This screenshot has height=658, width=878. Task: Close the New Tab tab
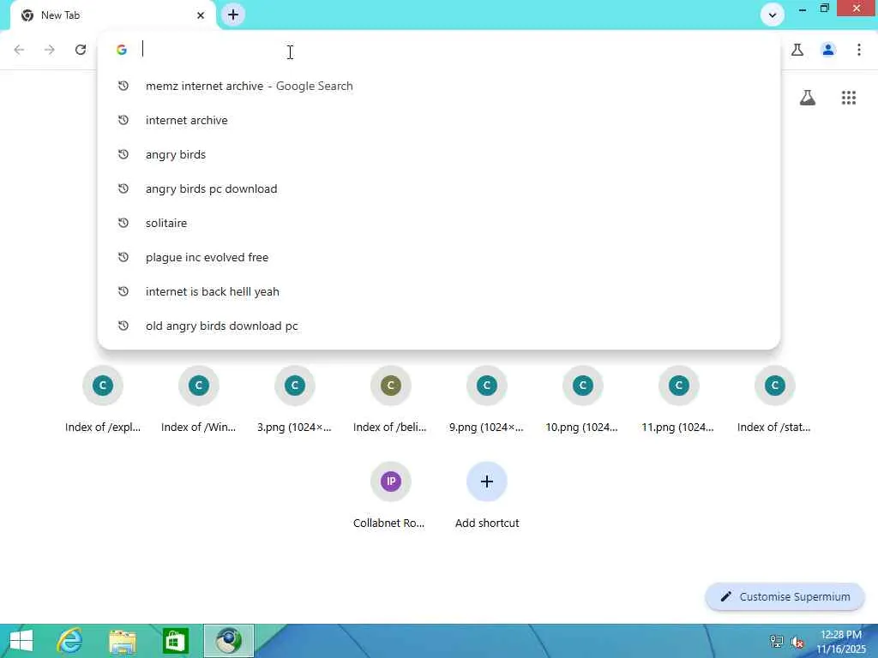click(x=201, y=15)
